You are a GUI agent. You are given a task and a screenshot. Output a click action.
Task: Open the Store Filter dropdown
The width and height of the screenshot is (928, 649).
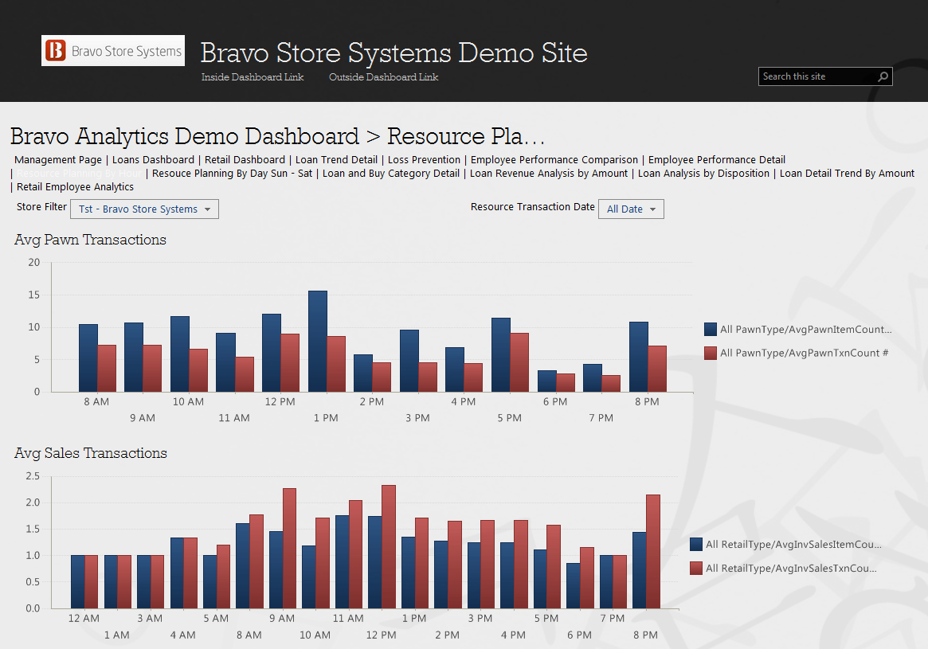pyautogui.click(x=144, y=209)
